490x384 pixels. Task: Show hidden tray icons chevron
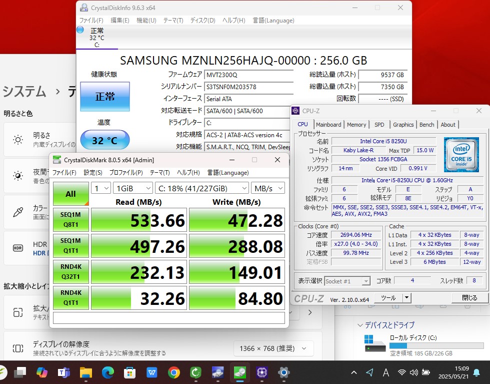tap(354, 372)
